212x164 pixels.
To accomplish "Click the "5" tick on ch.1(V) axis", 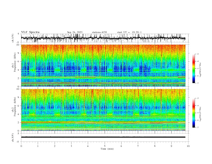I will tap(18, 34).
